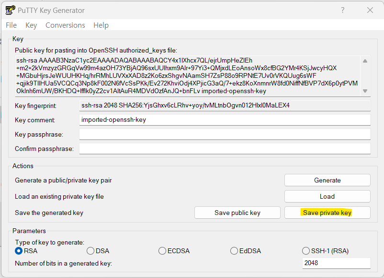The width and height of the screenshot is (384, 278).
Task: Click the Key passphrase field
Action: pyautogui.click(x=225, y=134)
